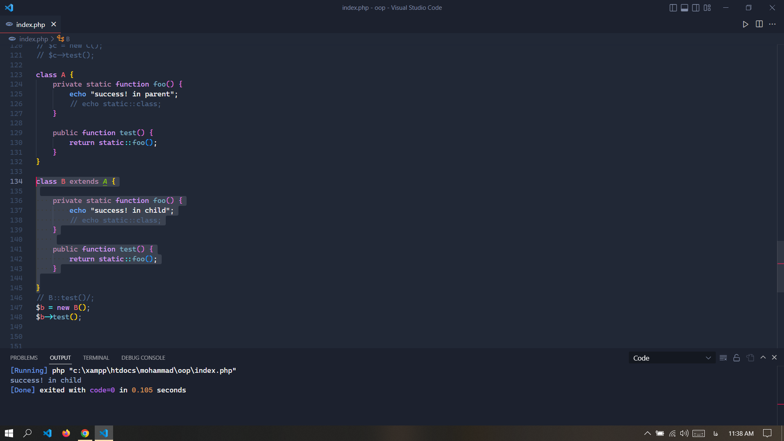Click the active VS Code taskbar icon
Viewport: 784px width, 441px height.
[104, 433]
